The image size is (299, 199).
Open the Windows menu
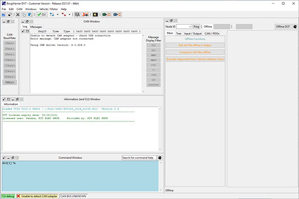pos(31,9)
